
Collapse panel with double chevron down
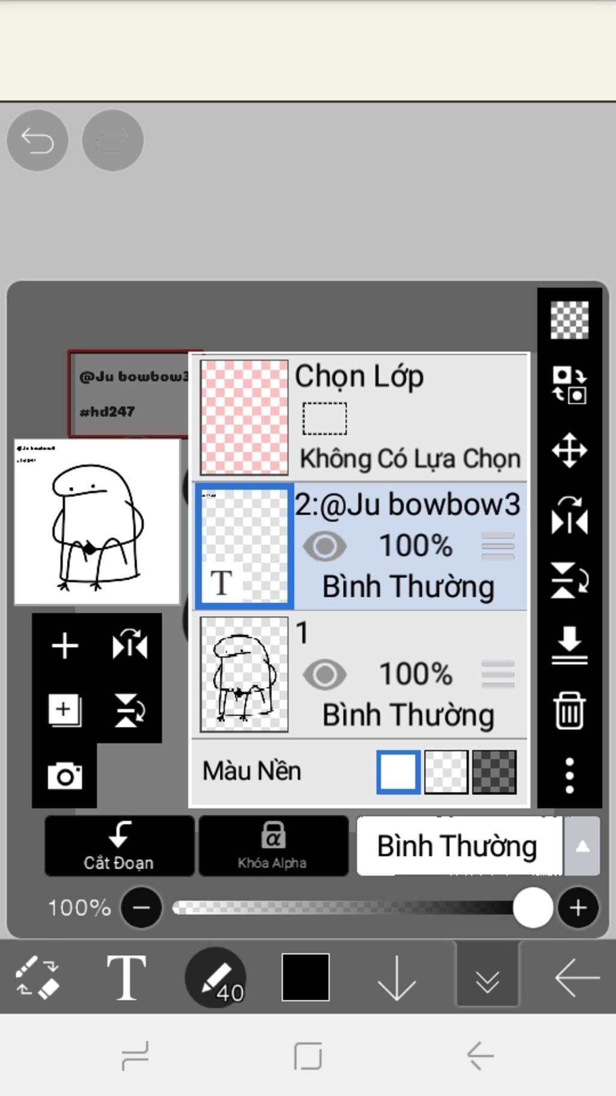click(487, 976)
